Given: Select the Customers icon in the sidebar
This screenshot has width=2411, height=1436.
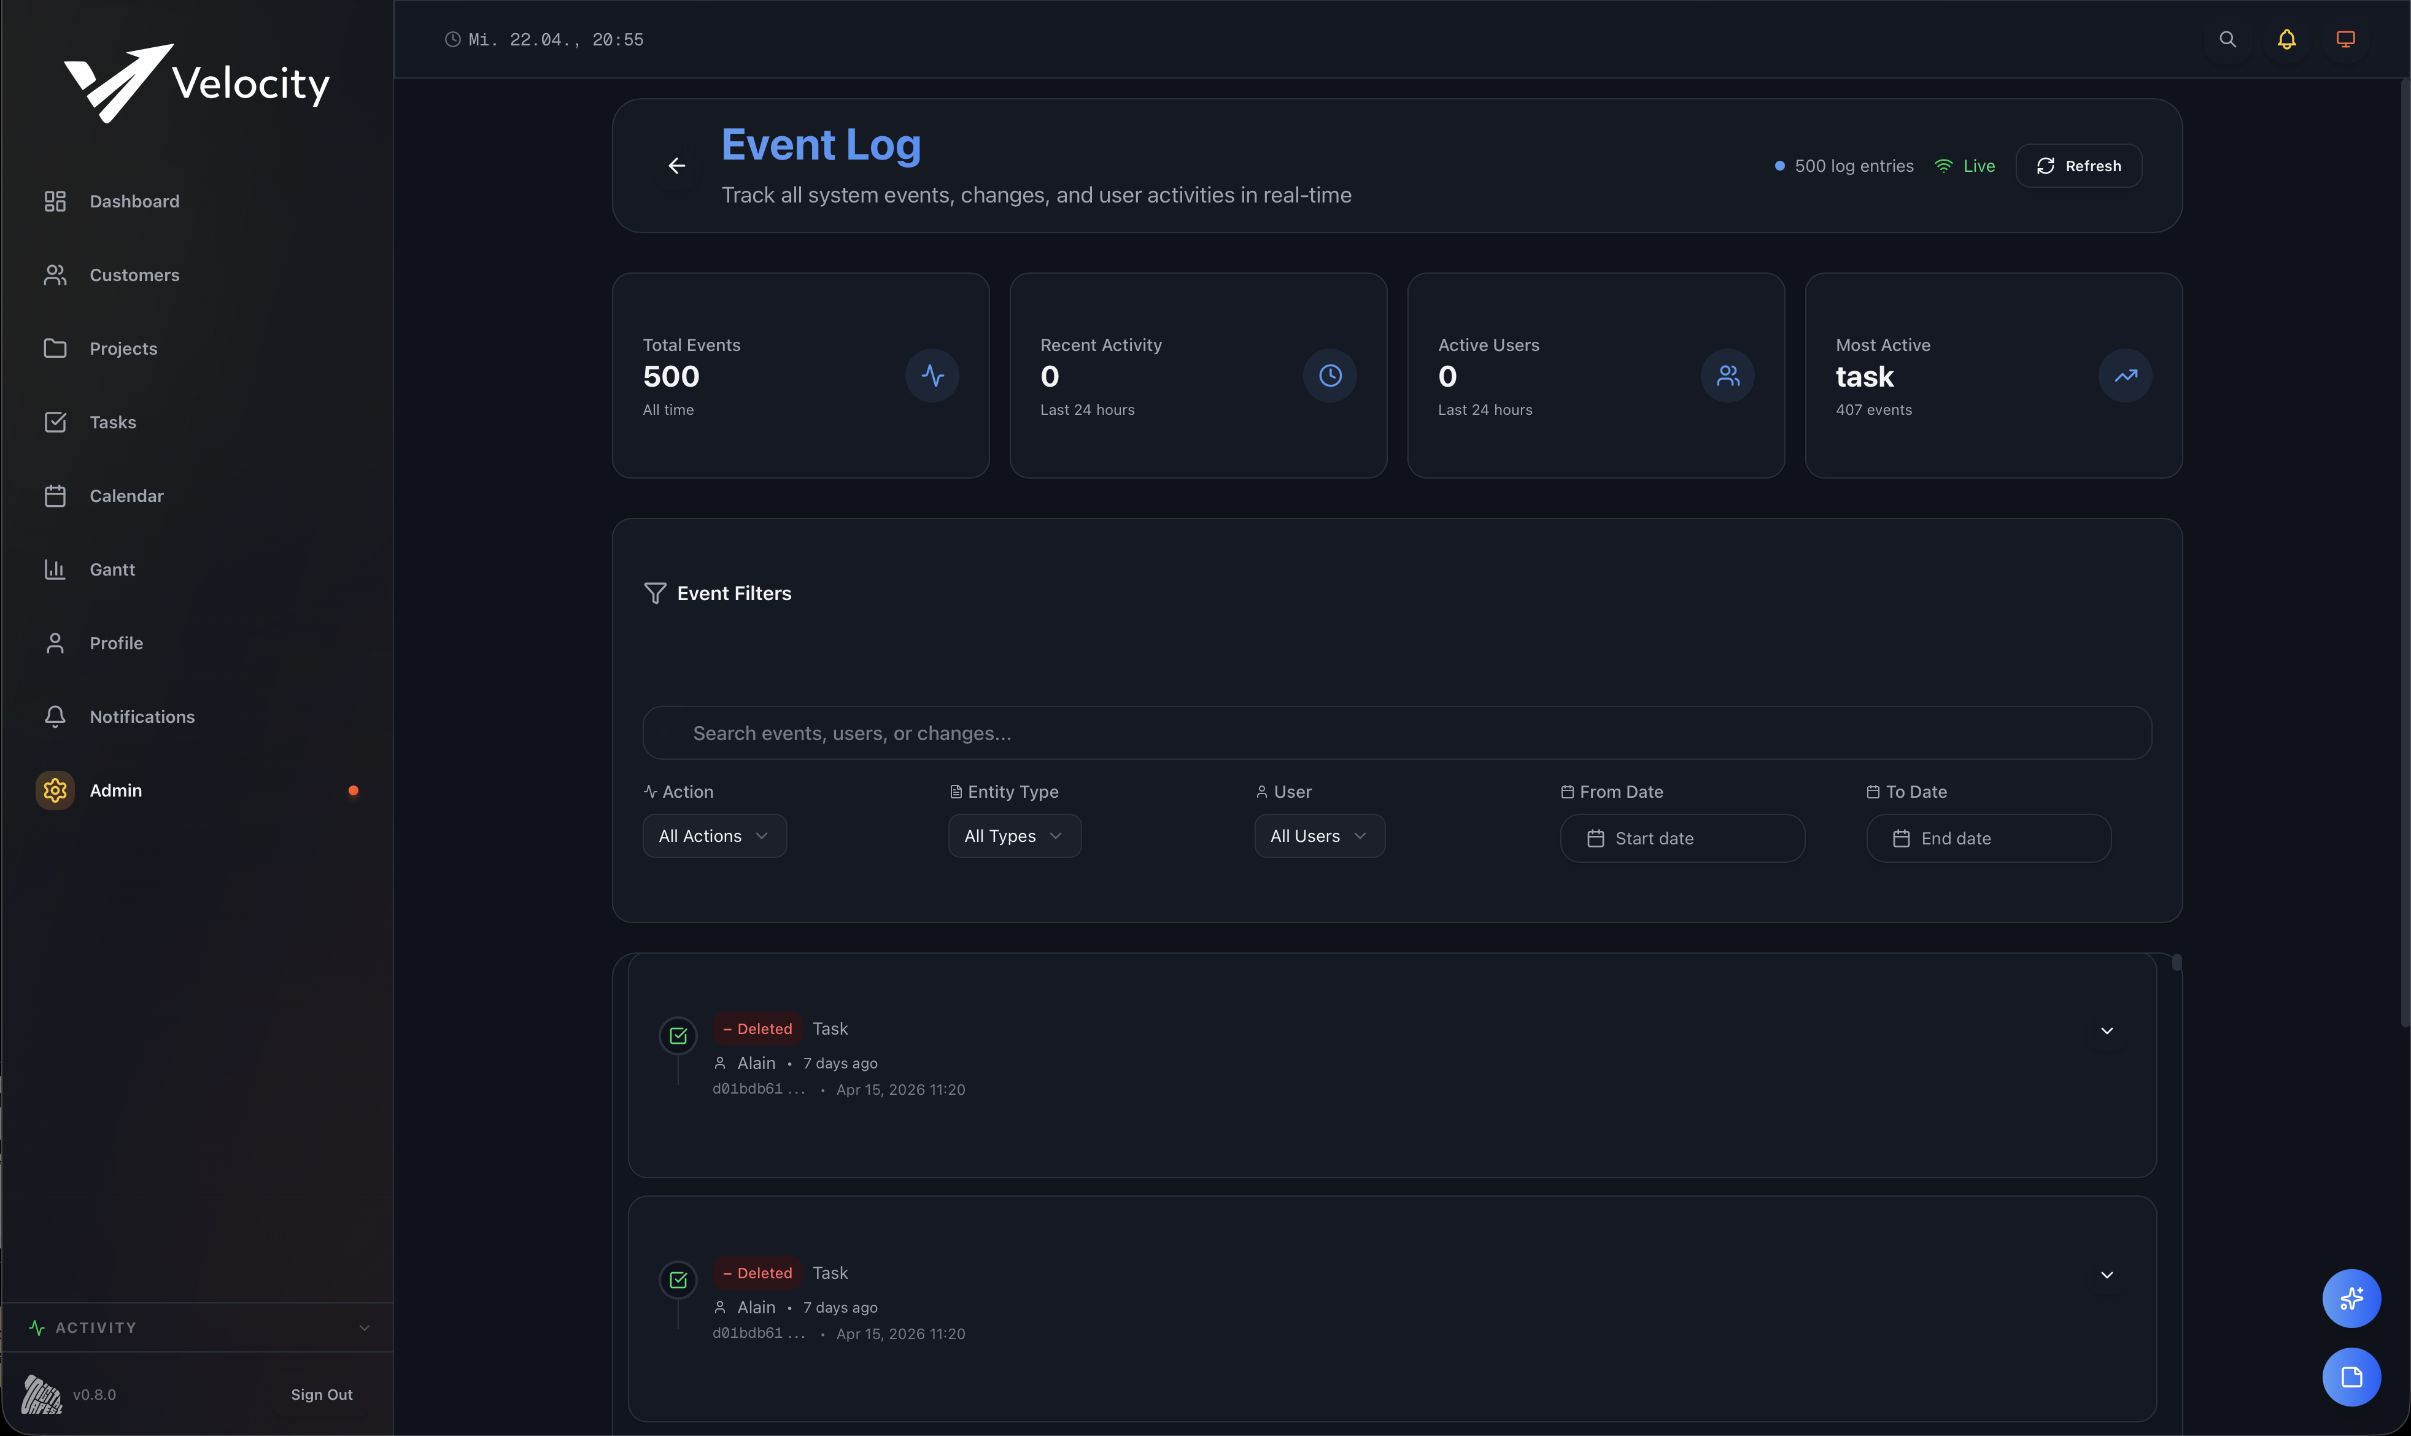Looking at the screenshot, I should pyautogui.click(x=55, y=275).
